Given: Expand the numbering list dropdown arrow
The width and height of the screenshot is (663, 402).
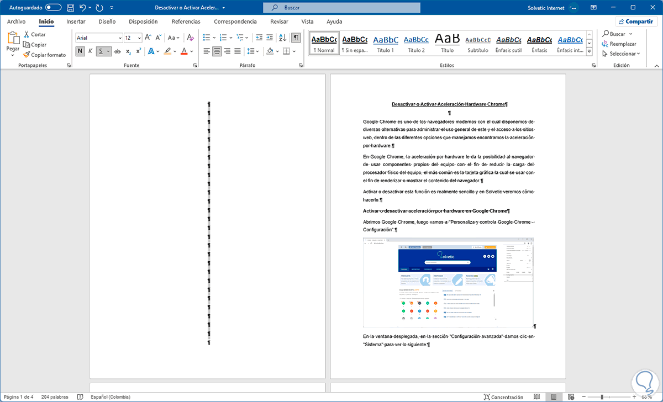Looking at the screenshot, I should tap(231, 38).
